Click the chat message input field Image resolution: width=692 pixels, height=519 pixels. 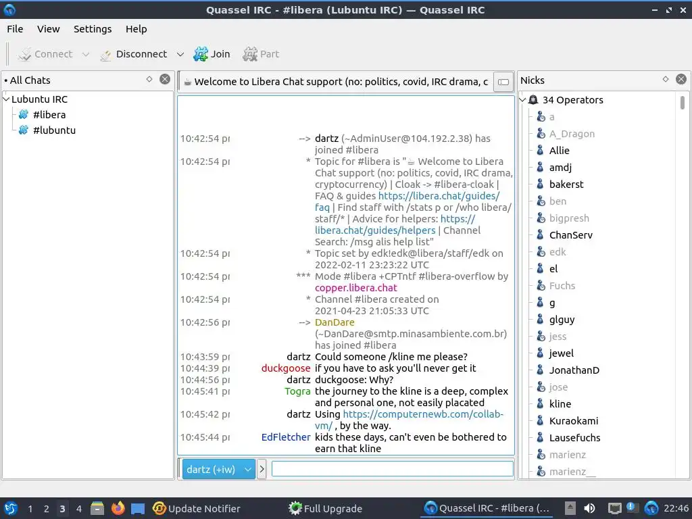pyautogui.click(x=393, y=469)
